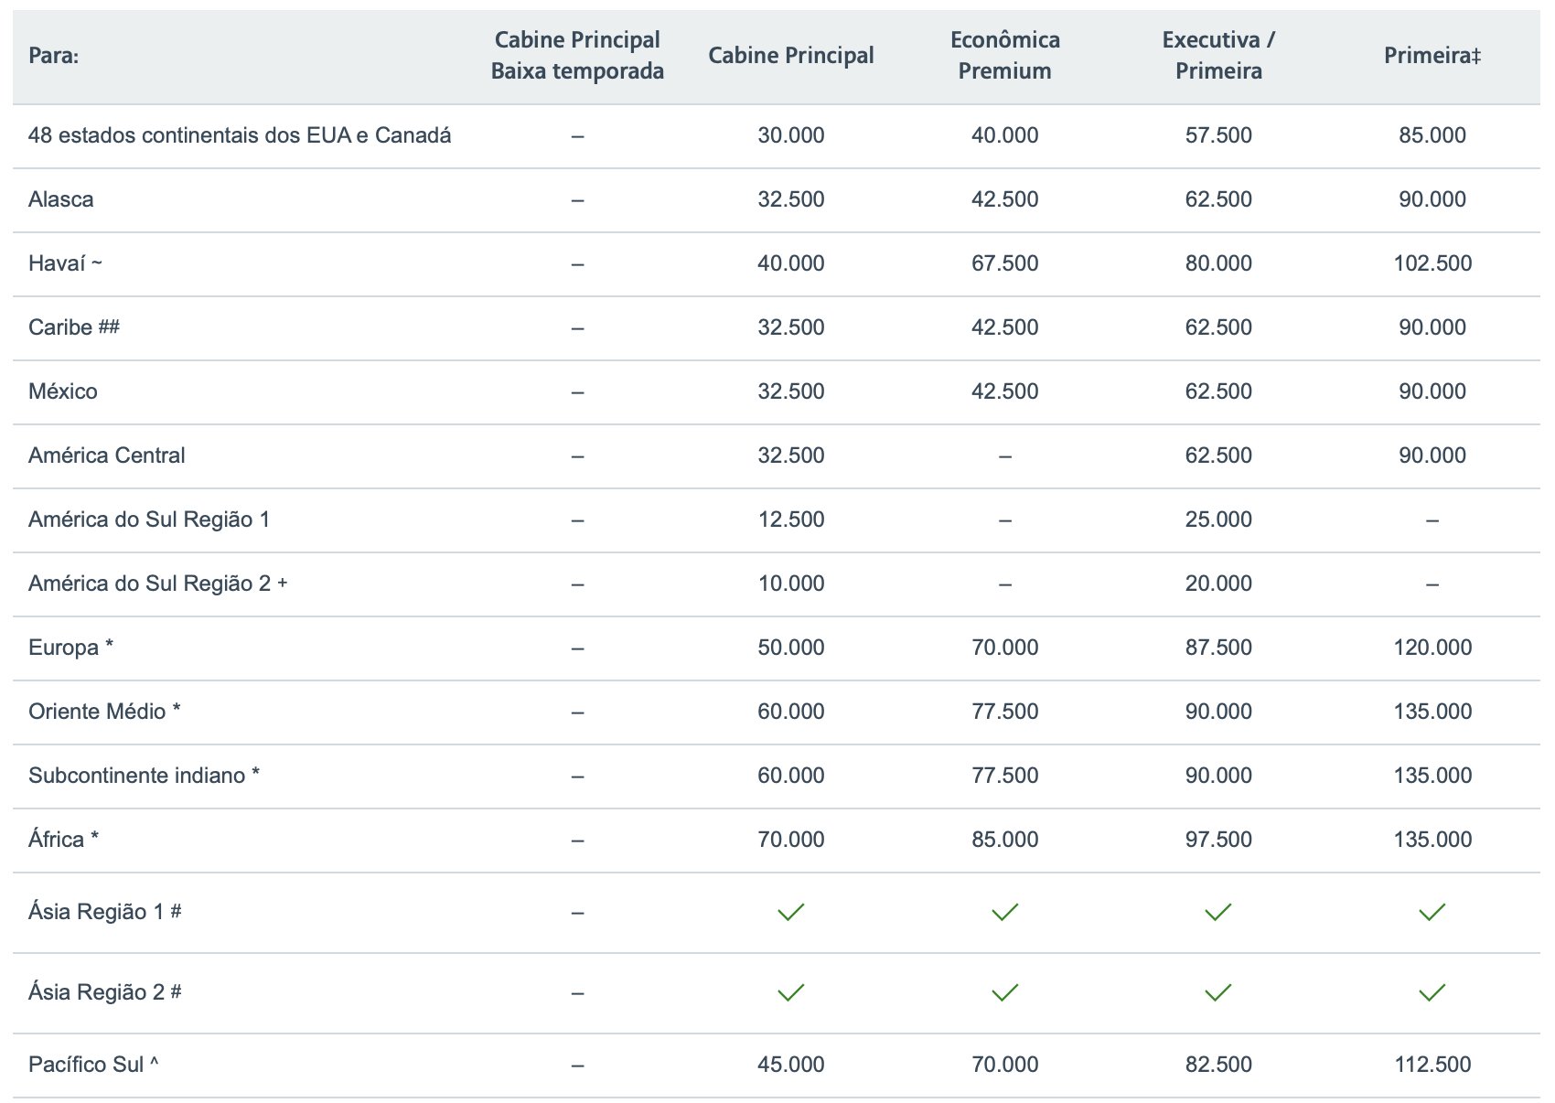Click the 45.000 value in the Pacífico Sul row
The height and width of the screenshot is (1103, 1555).
(x=790, y=1065)
